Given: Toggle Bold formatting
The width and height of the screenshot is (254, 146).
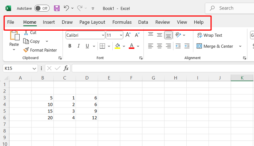Looking at the screenshot, I should [x=70, y=46].
